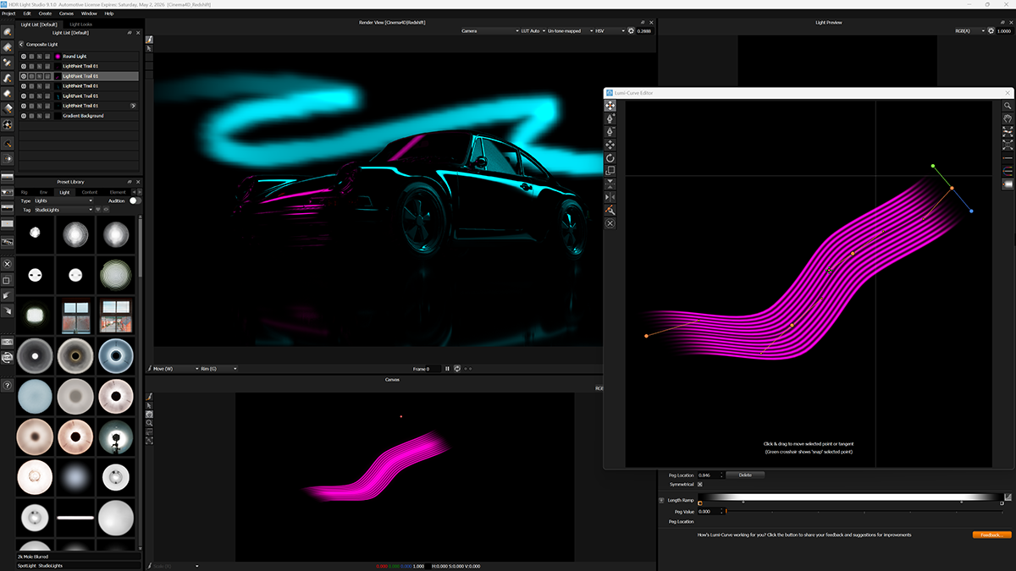Switch to the Content tab in Preset Library
This screenshot has width=1016, height=571.
(89, 192)
